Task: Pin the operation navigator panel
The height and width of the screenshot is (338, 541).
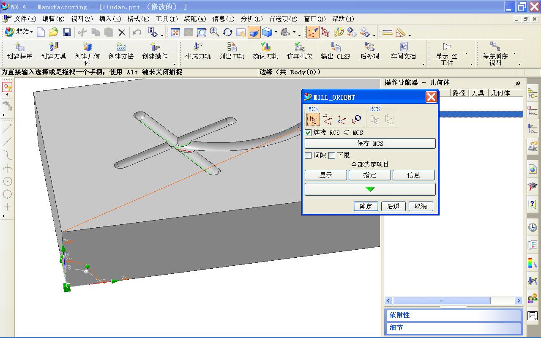Action: tap(518, 83)
